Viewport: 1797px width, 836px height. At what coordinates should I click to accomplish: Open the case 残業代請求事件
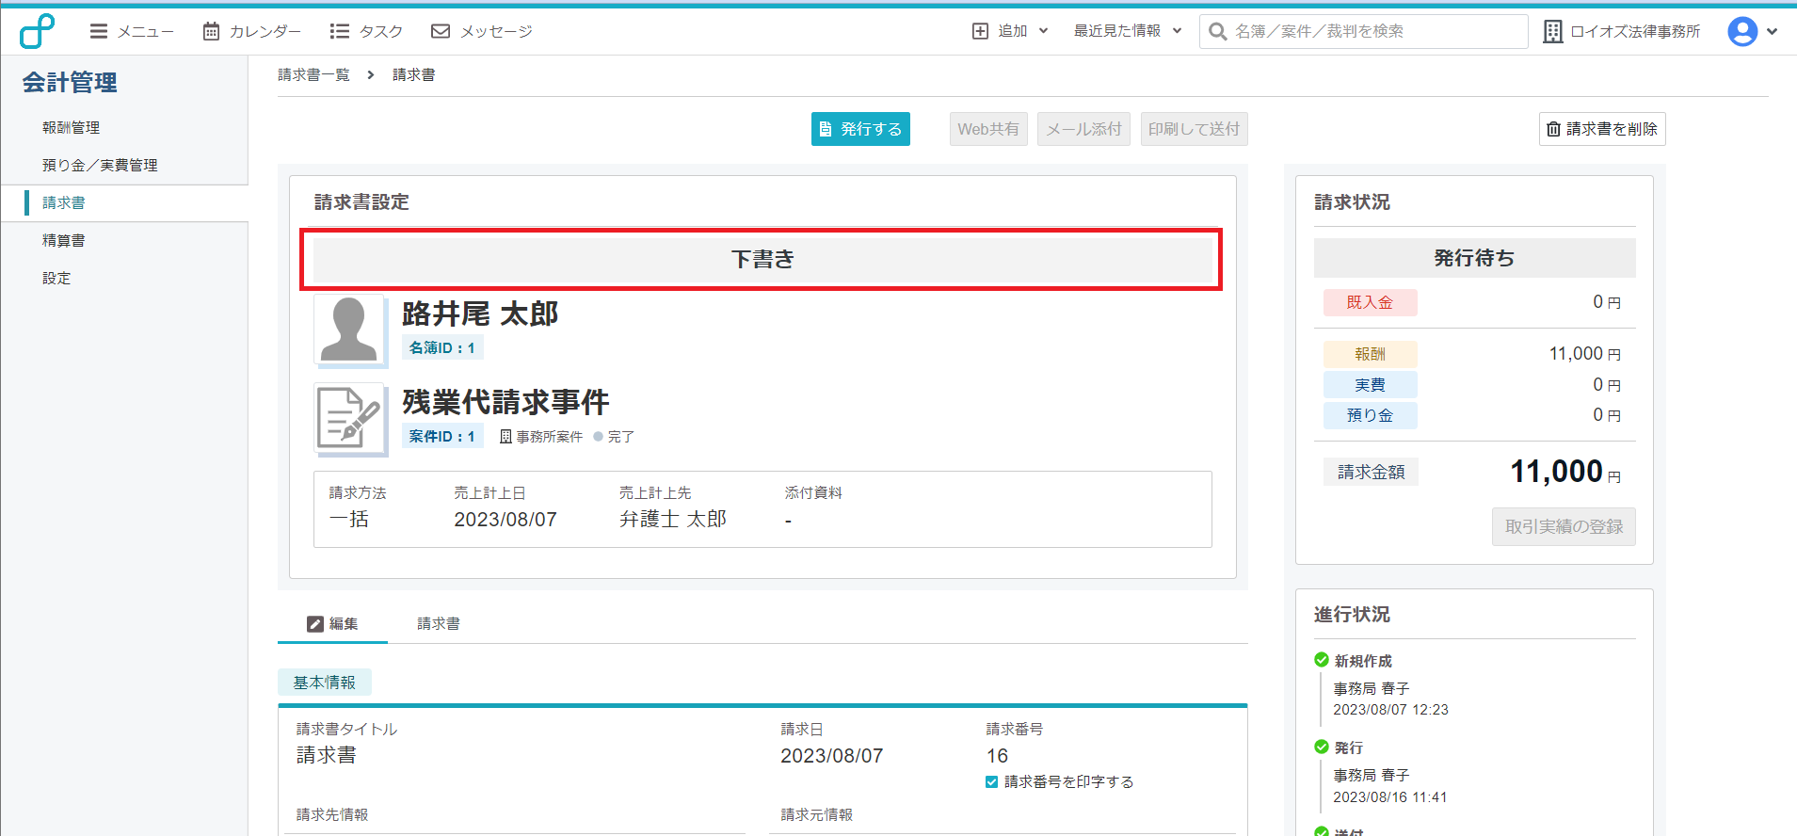pos(505,402)
